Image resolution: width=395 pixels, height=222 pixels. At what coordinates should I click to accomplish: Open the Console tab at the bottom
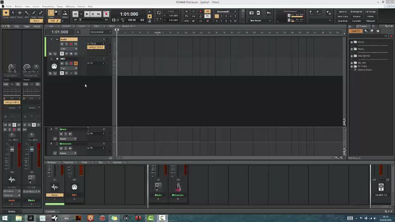pyautogui.click(x=50, y=211)
